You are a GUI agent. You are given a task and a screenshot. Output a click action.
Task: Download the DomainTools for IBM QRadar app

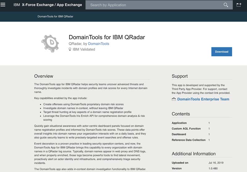pyautogui.click(x=222, y=52)
